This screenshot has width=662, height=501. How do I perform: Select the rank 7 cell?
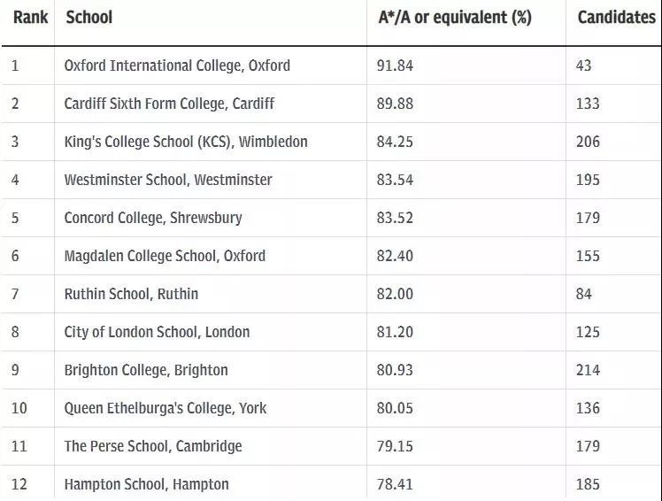pyautogui.click(x=15, y=294)
